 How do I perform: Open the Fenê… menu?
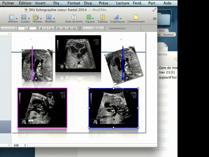point(139,3)
